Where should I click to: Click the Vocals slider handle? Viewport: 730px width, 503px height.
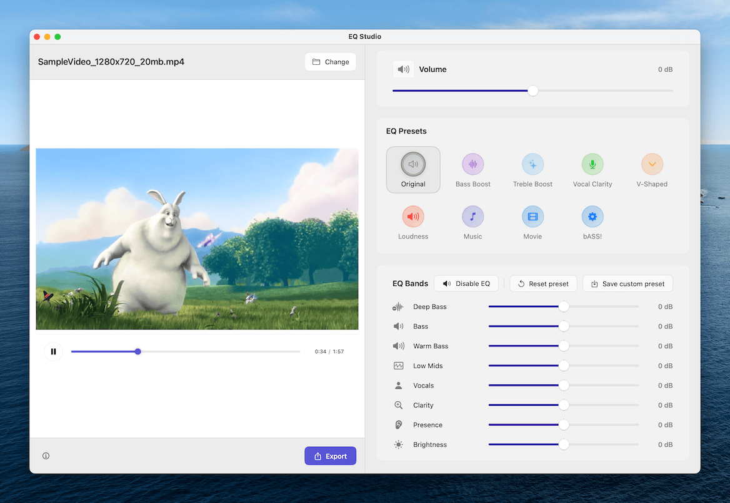[564, 386]
